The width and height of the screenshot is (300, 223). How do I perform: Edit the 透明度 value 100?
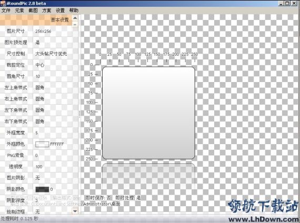pyautogui.click(x=39, y=167)
